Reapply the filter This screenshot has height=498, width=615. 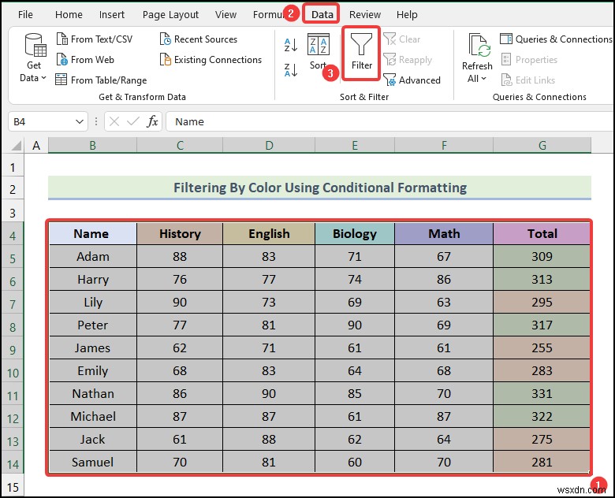point(408,60)
